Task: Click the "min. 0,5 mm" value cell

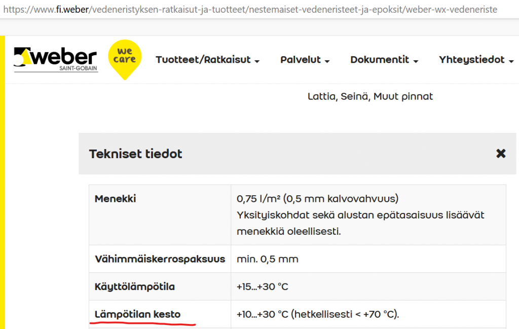Action: tap(268, 259)
